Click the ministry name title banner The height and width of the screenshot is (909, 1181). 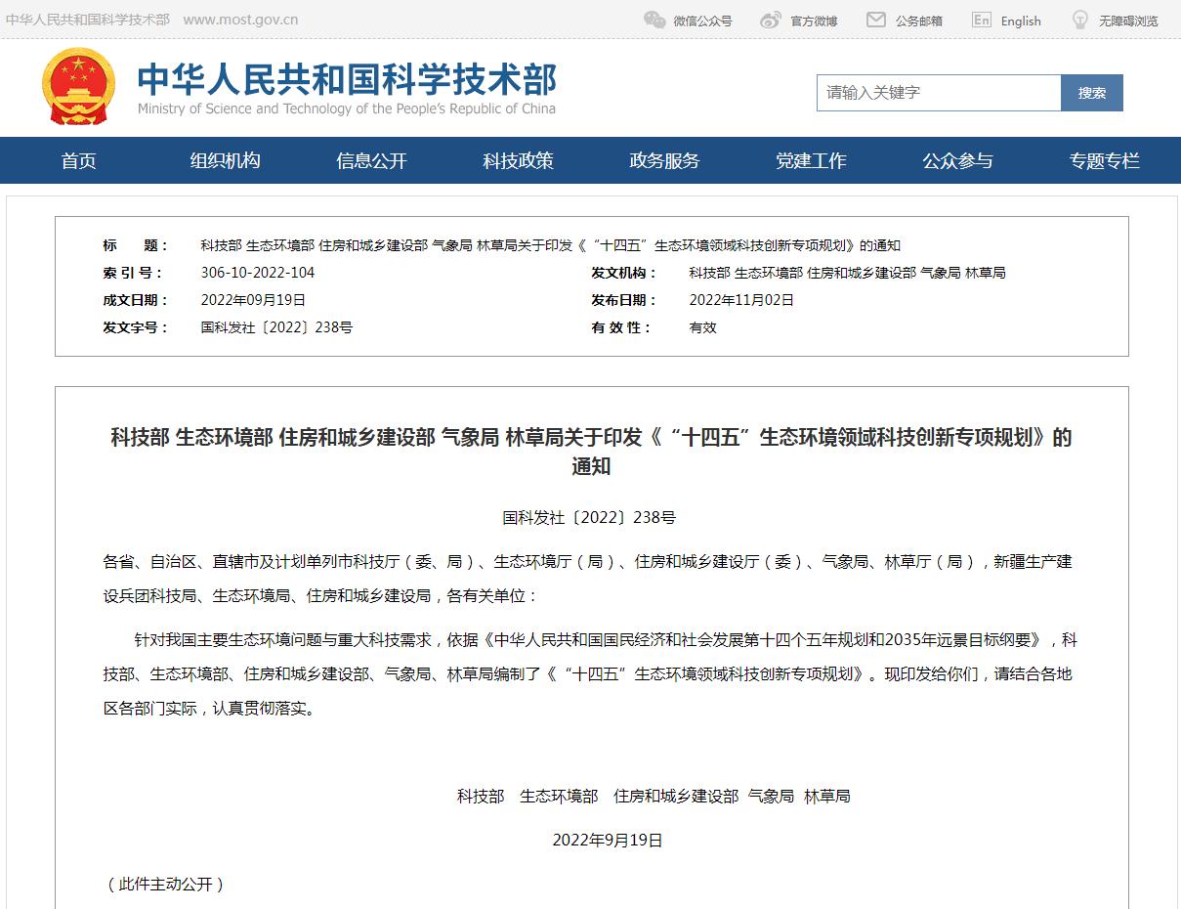pos(347,87)
